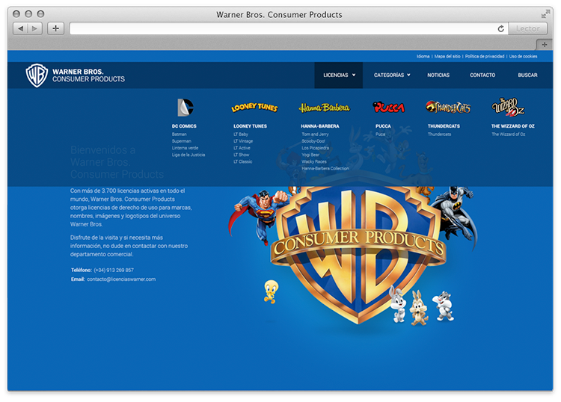Select Thundercats sub-link
The height and width of the screenshot is (402, 561).
[x=439, y=134]
